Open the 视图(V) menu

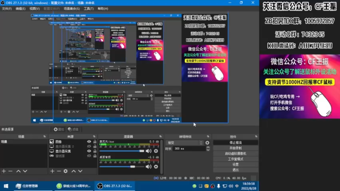[x=34, y=8]
